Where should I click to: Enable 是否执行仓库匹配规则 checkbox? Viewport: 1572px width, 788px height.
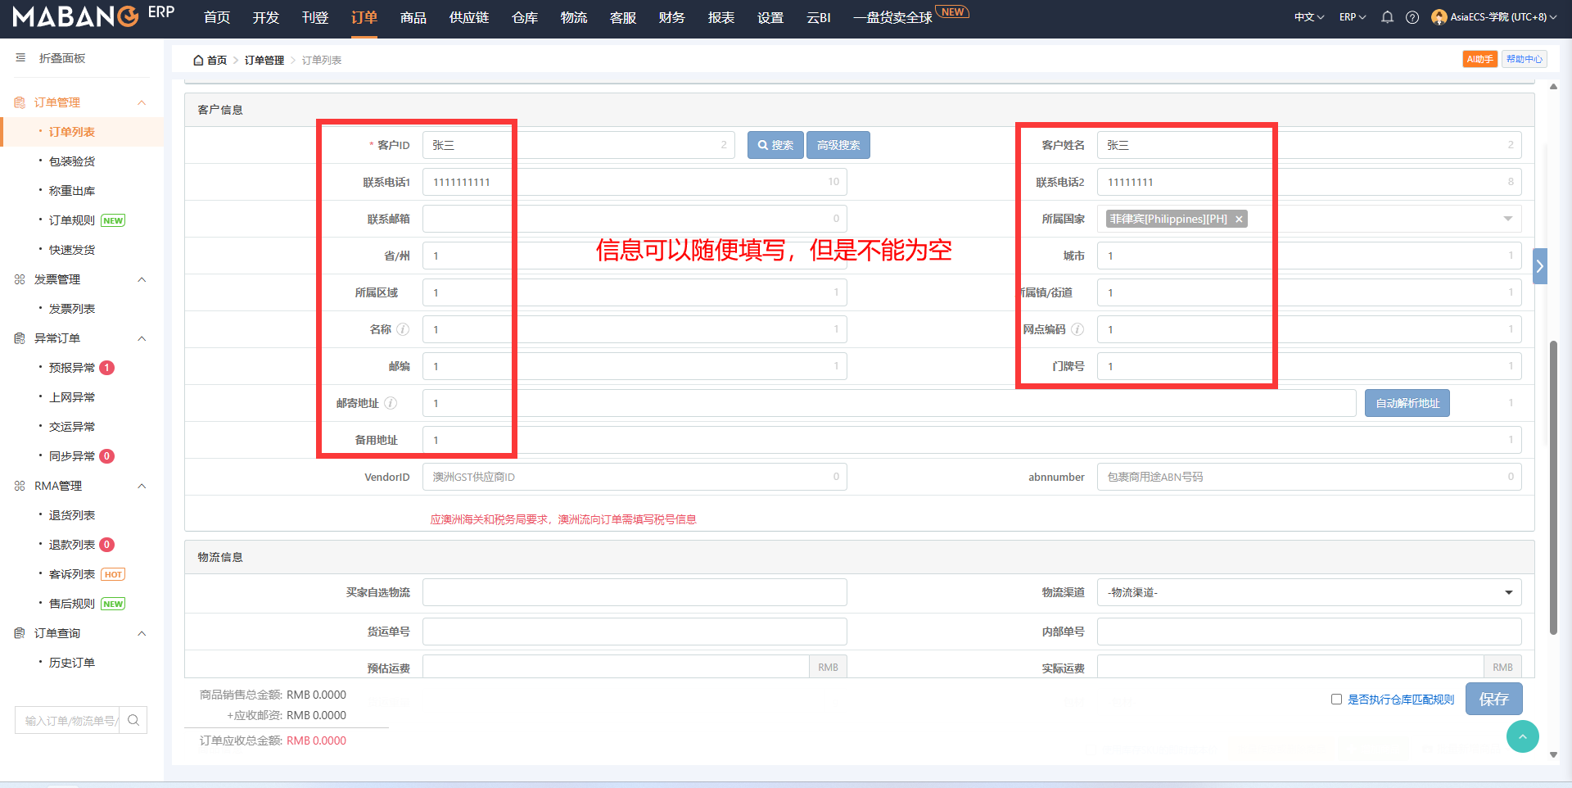(x=1336, y=700)
